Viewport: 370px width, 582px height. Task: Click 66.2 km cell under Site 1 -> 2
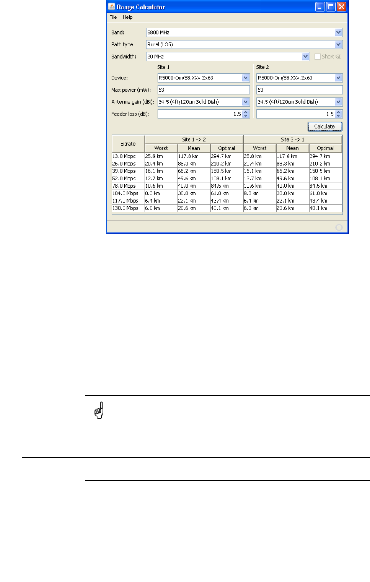194,171
